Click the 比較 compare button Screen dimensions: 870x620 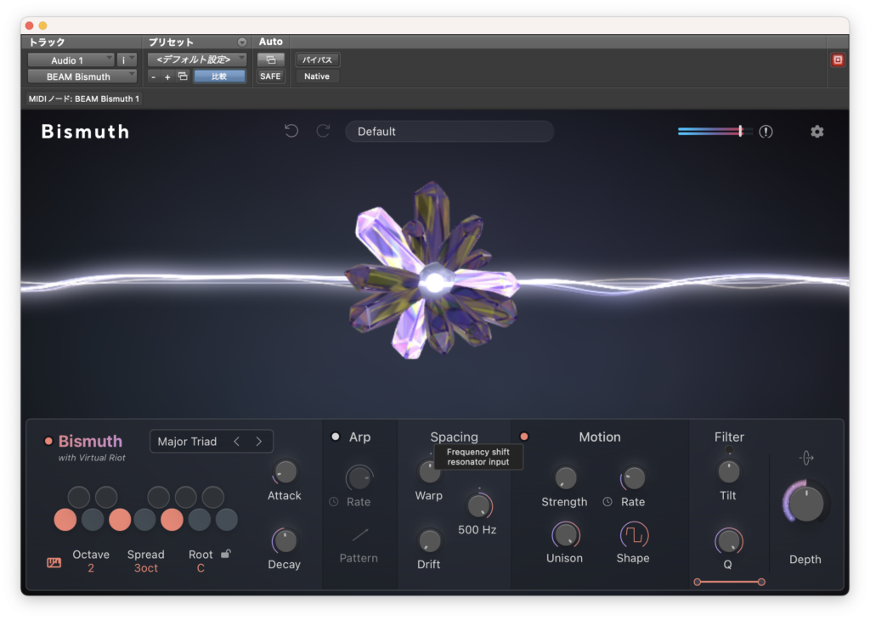(x=219, y=76)
